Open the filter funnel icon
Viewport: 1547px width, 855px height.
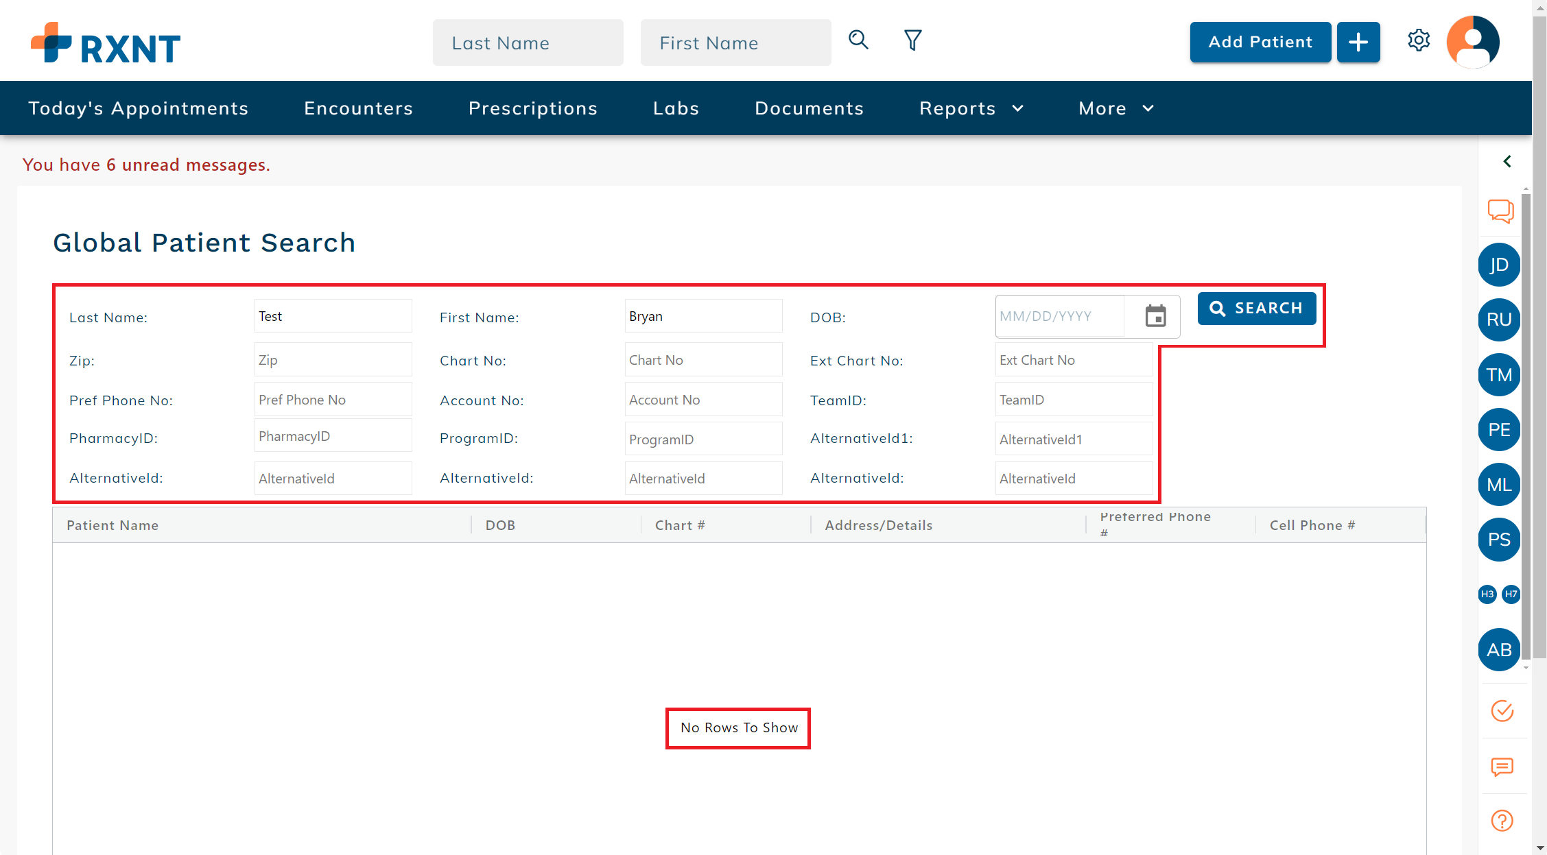[912, 40]
